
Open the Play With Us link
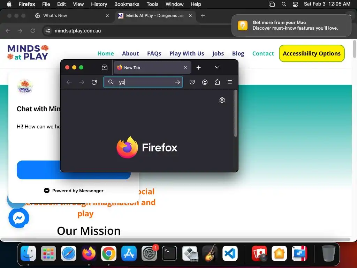pyautogui.click(x=187, y=53)
